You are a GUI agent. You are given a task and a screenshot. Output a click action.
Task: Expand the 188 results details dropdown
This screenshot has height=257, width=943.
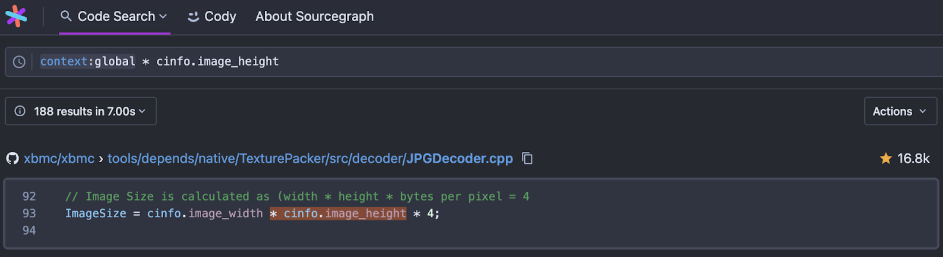[x=142, y=111]
